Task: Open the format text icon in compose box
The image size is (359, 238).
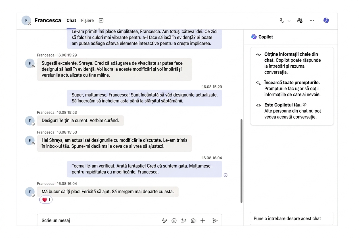Action: tap(164, 221)
